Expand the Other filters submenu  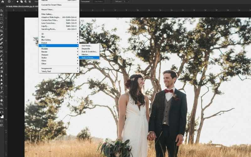pyautogui.click(x=59, y=64)
